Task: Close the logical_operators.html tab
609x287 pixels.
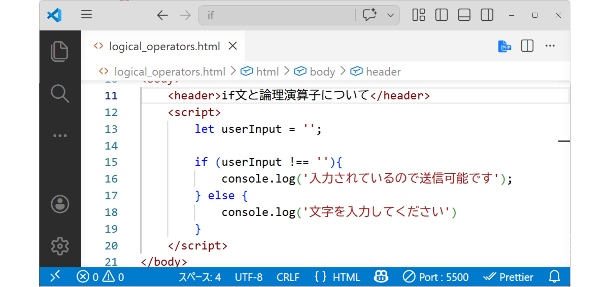Action: pos(232,46)
